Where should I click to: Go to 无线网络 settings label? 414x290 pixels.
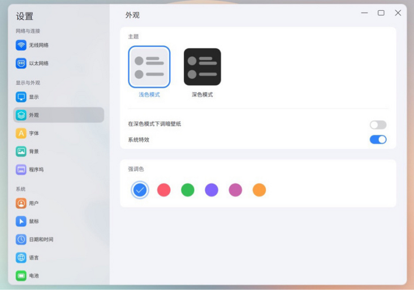point(39,45)
